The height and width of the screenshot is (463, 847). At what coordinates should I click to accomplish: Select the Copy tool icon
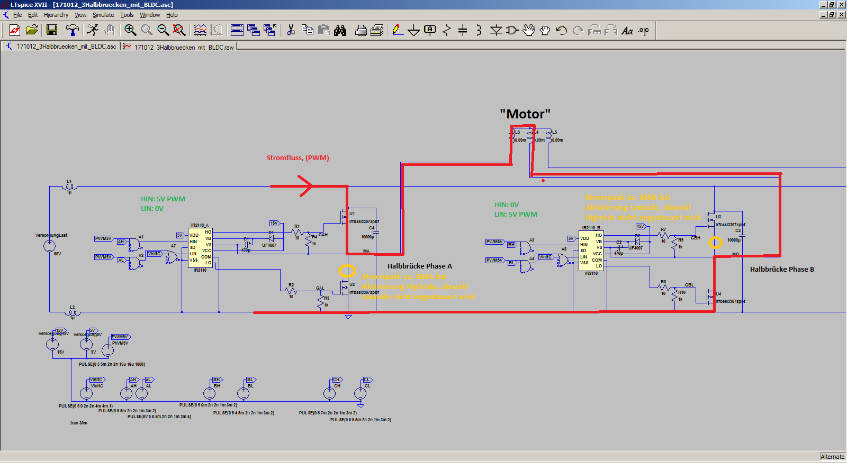tap(307, 30)
